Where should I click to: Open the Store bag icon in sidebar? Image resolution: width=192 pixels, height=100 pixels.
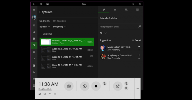[x=34, y=65]
